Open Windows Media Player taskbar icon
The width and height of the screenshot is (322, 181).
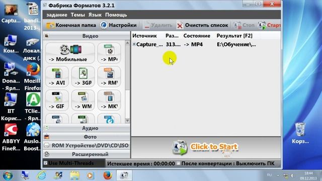click(x=90, y=175)
